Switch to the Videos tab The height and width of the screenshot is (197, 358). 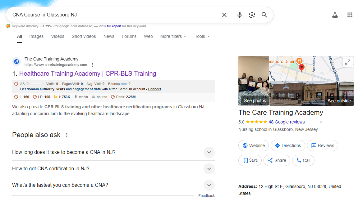[57, 36]
